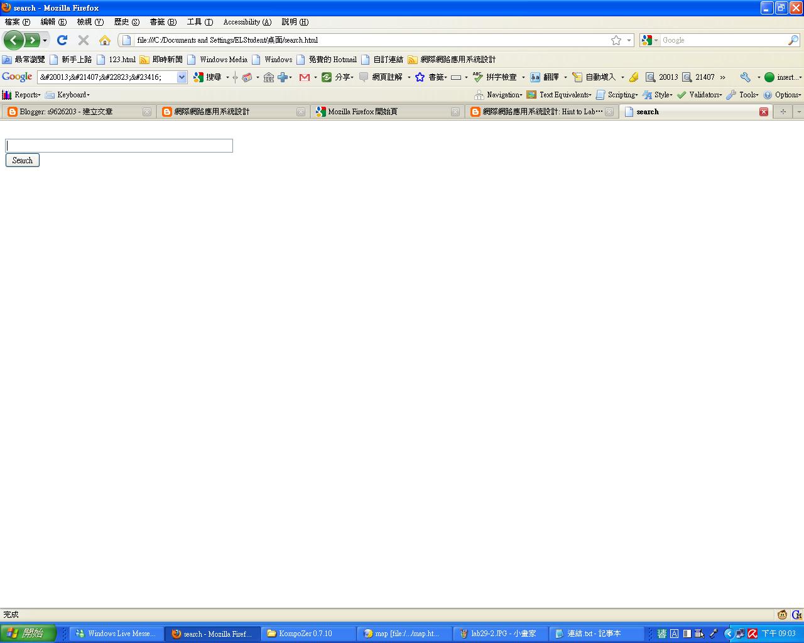Expand Google toolbar search box dropdown
804x643 pixels.
182,77
